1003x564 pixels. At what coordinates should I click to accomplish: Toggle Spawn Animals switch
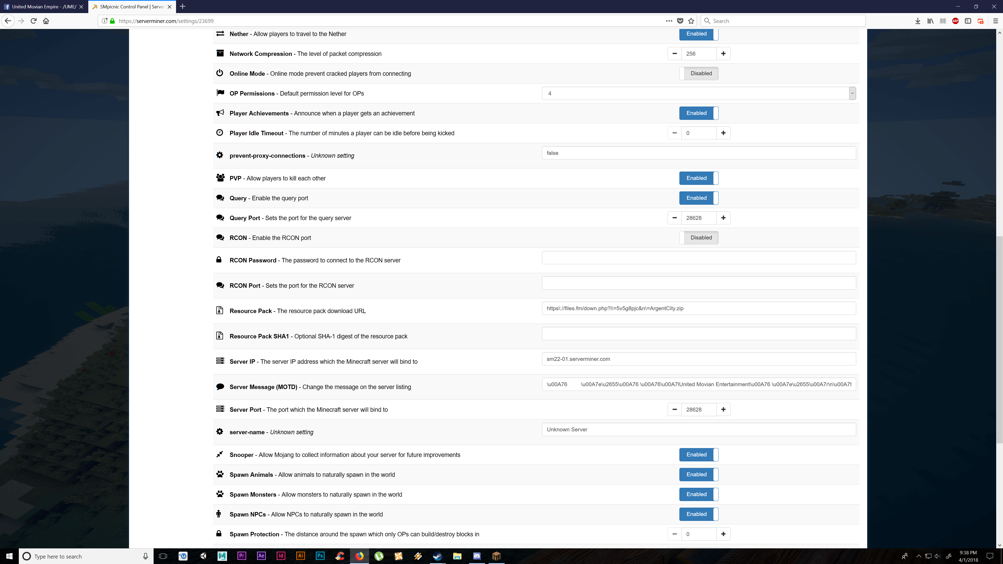click(x=698, y=474)
